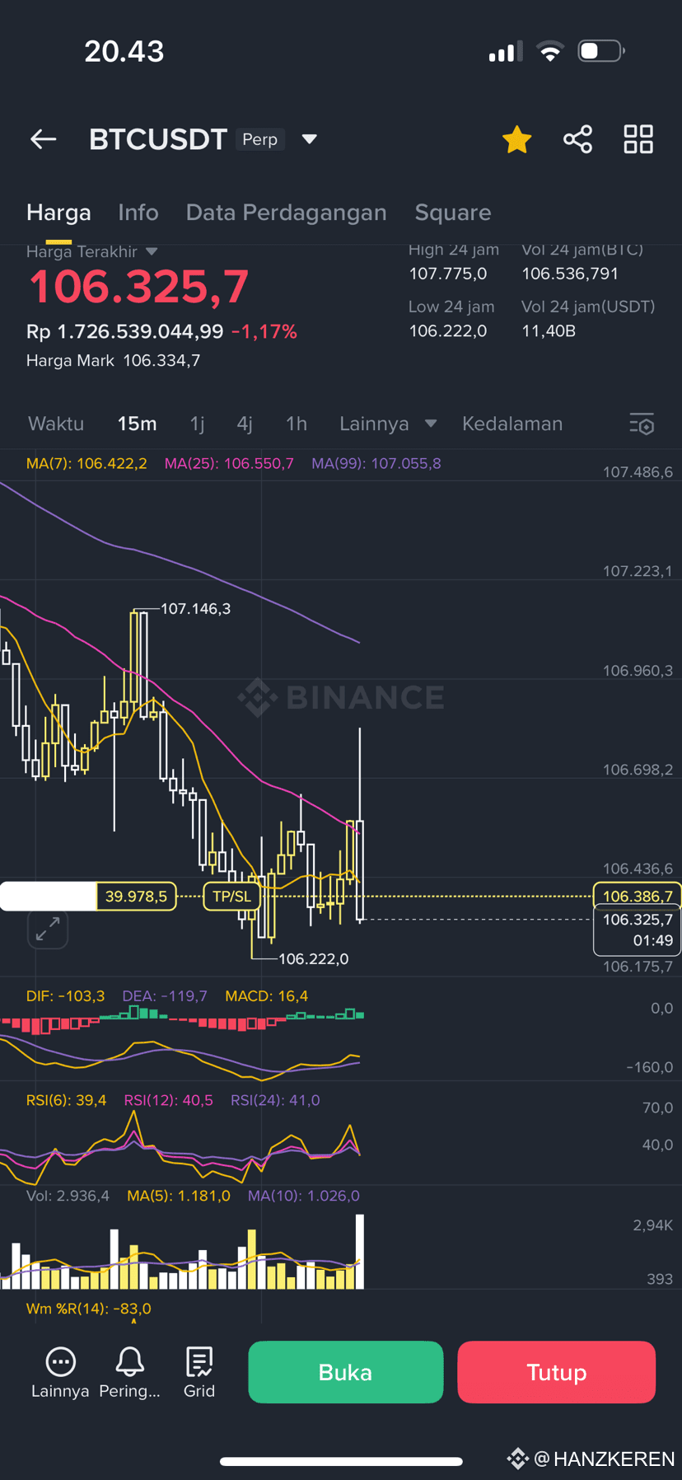Tap the Wm %R(14) indicator label

(89, 1309)
